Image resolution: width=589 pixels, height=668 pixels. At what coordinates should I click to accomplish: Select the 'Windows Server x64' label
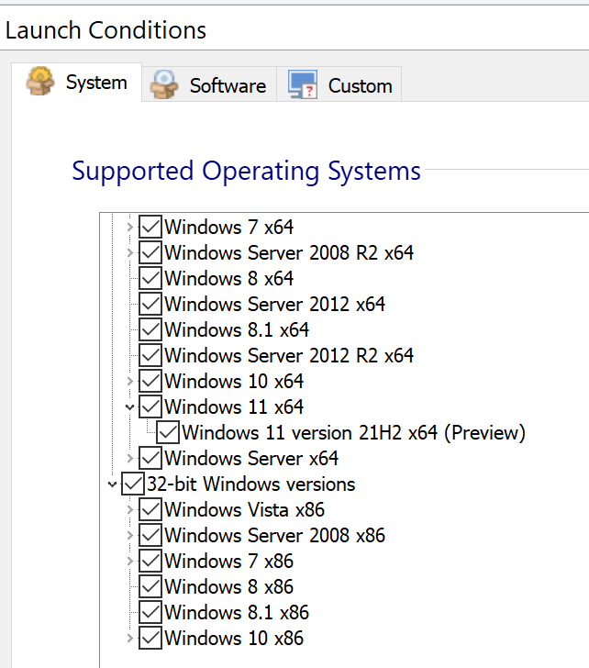pos(251,459)
